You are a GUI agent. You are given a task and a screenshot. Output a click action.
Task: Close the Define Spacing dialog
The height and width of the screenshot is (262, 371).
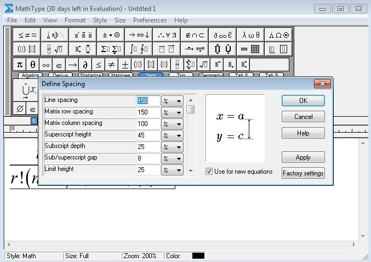click(322, 83)
